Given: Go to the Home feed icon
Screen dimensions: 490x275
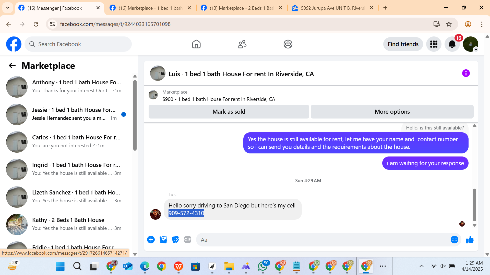Looking at the screenshot, I should [x=196, y=44].
